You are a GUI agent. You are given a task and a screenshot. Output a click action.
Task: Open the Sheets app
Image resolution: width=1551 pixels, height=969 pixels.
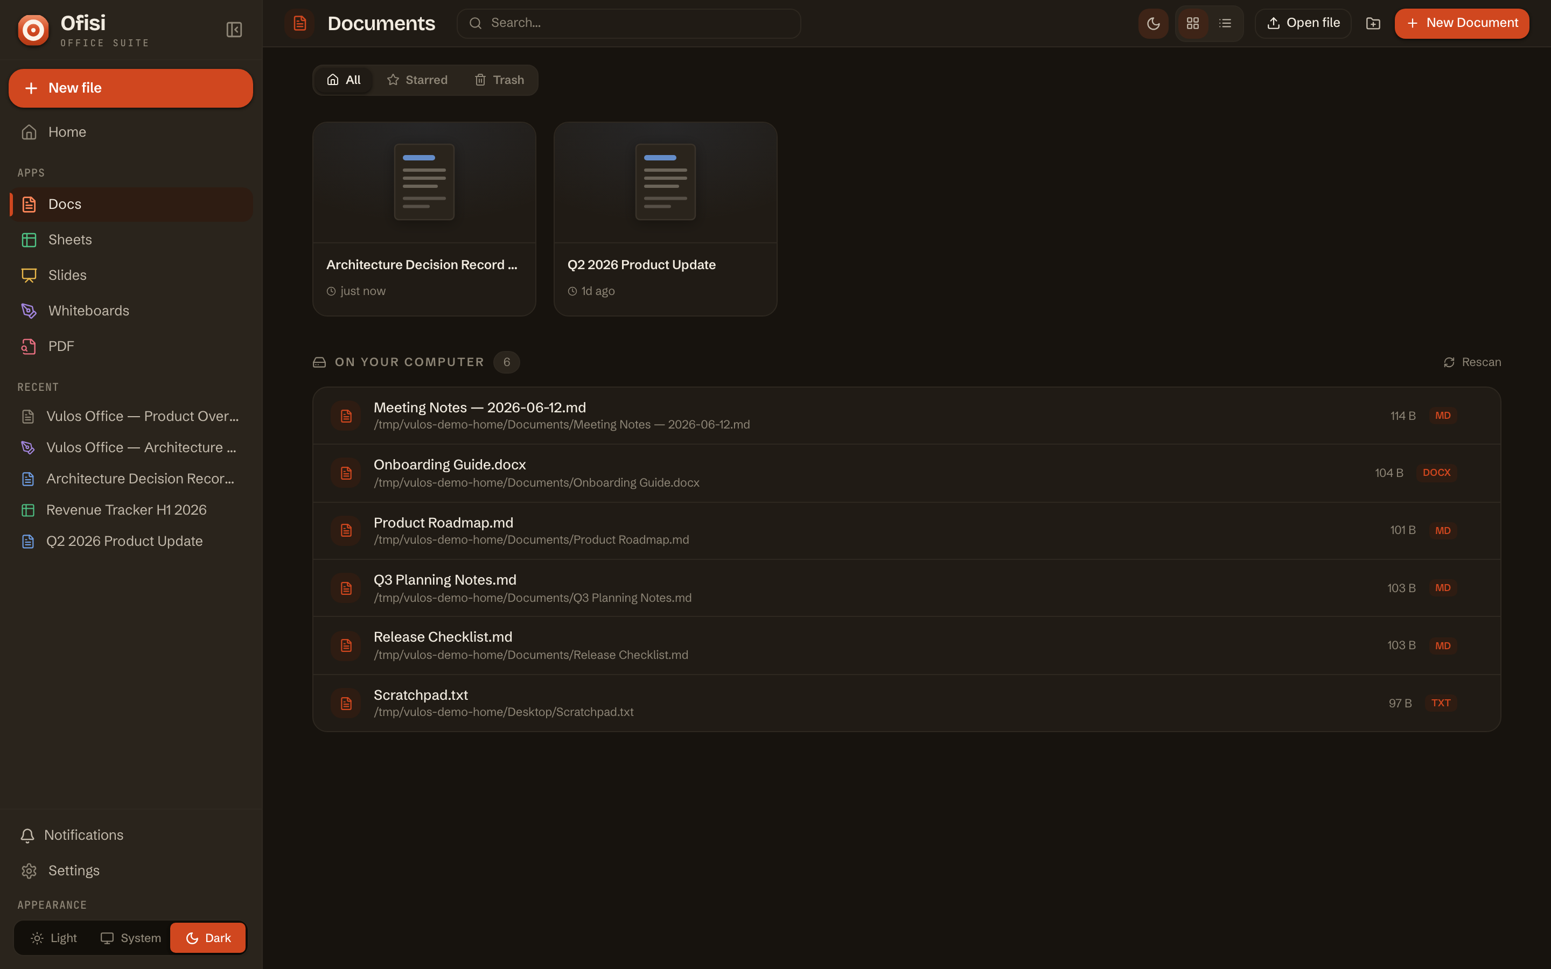[131, 240]
